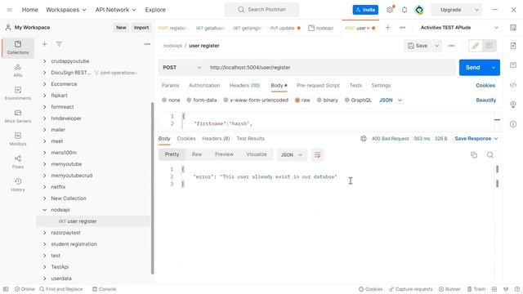Open the notifications bell

click(x=405, y=10)
